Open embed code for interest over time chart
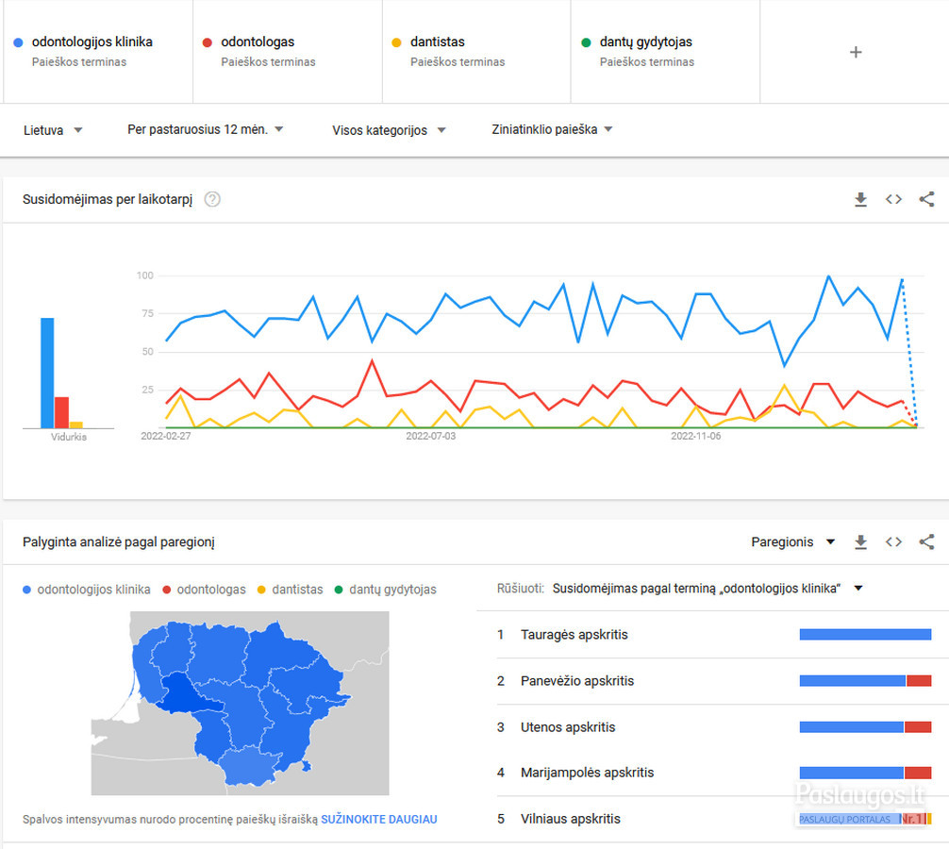 coord(893,199)
